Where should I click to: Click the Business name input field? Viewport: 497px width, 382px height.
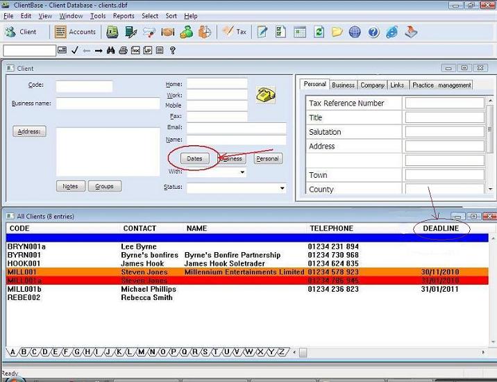108,103
